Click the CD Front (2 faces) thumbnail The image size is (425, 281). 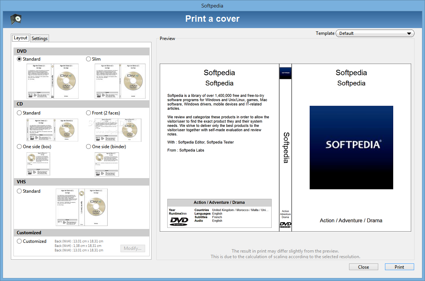point(118,130)
